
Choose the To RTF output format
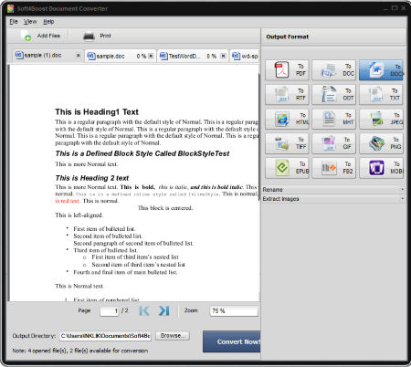tap(287, 94)
